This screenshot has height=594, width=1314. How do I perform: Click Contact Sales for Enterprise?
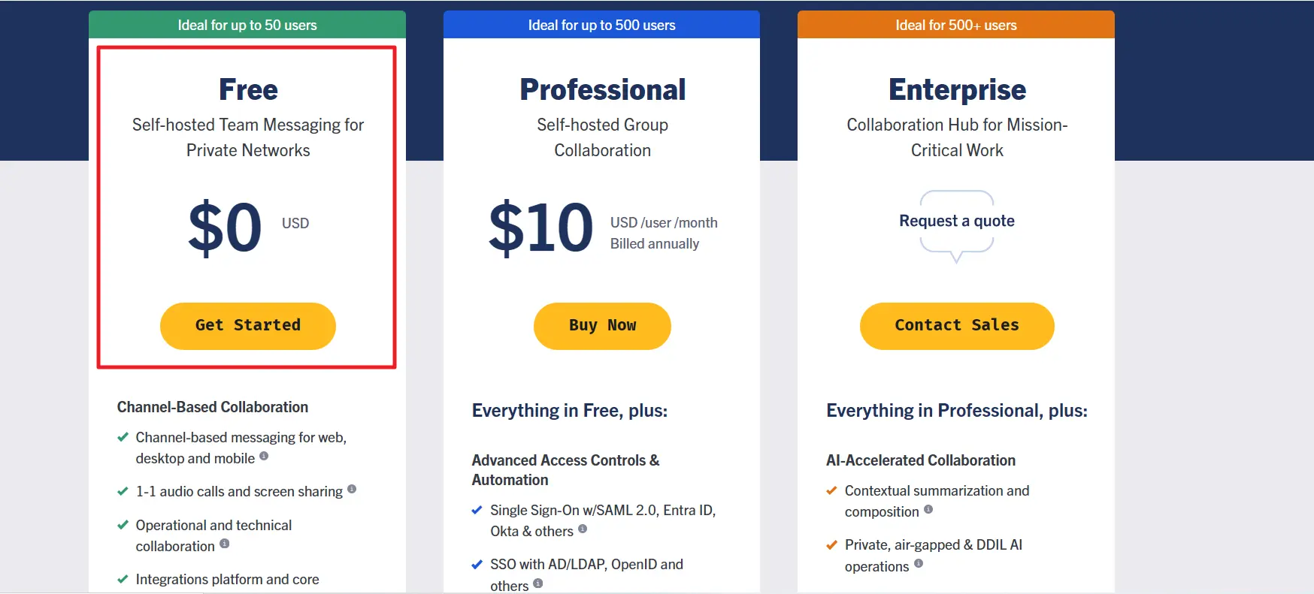click(x=956, y=326)
